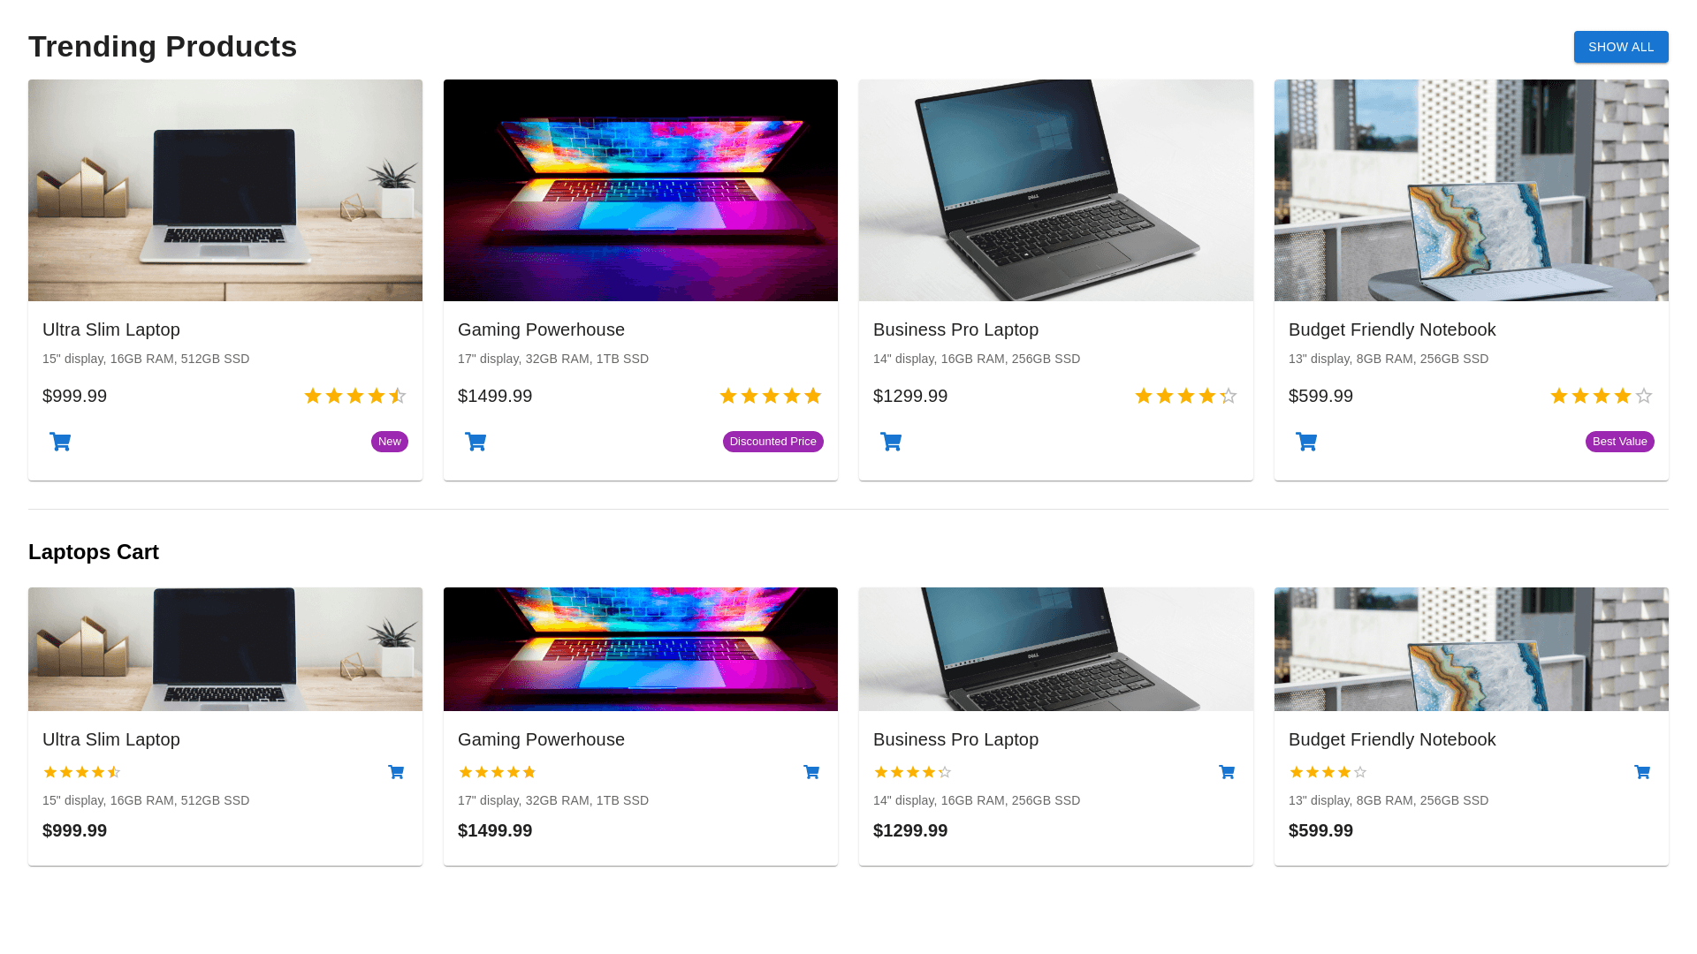Add trending Gaming Powerhouse to cart

[476, 442]
